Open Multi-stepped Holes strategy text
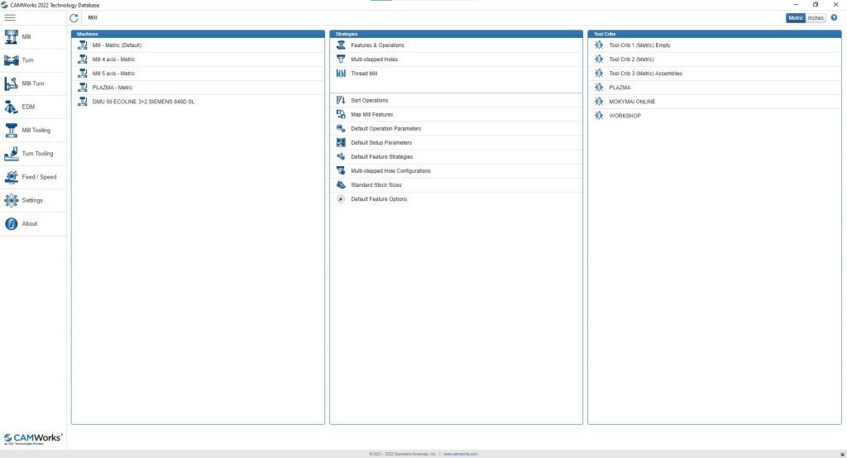The image size is (847, 458). click(375, 60)
